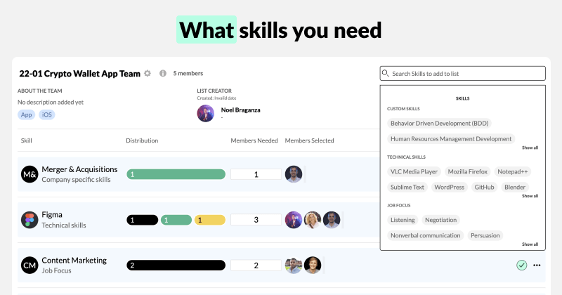The height and width of the screenshot is (295, 562).
Task: Add Notepad++ skill chip
Action: pos(513,171)
